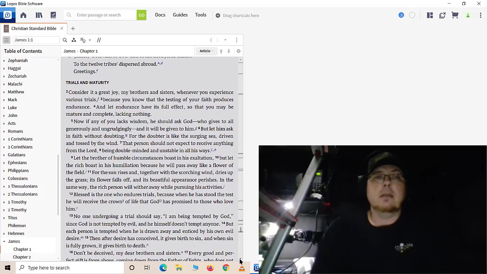The height and width of the screenshot is (274, 487).
Task: Open the Logos app logo menu
Action: pos(8,15)
